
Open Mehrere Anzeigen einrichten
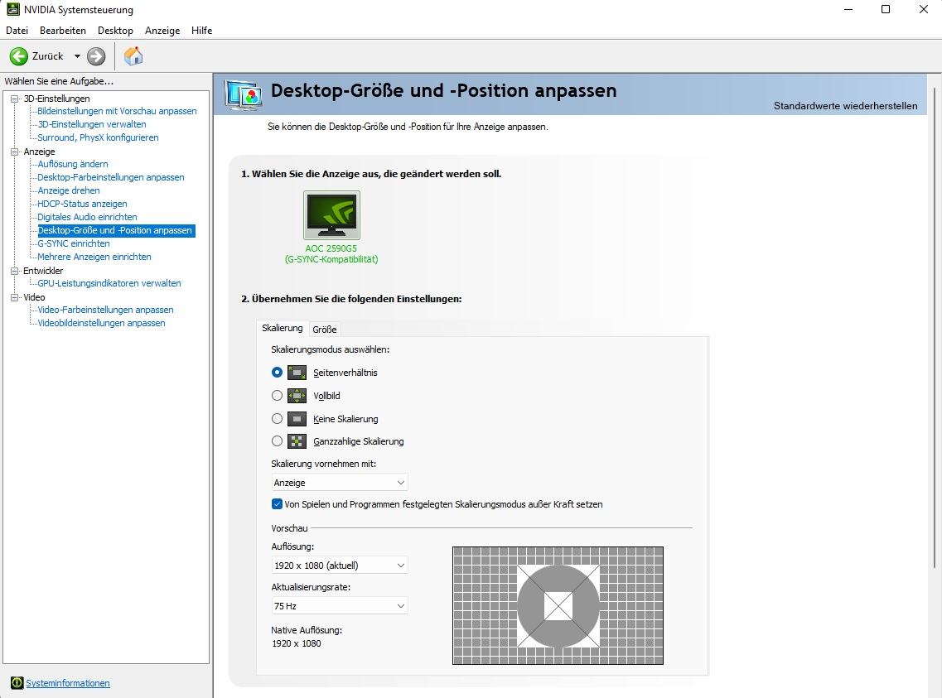94,257
